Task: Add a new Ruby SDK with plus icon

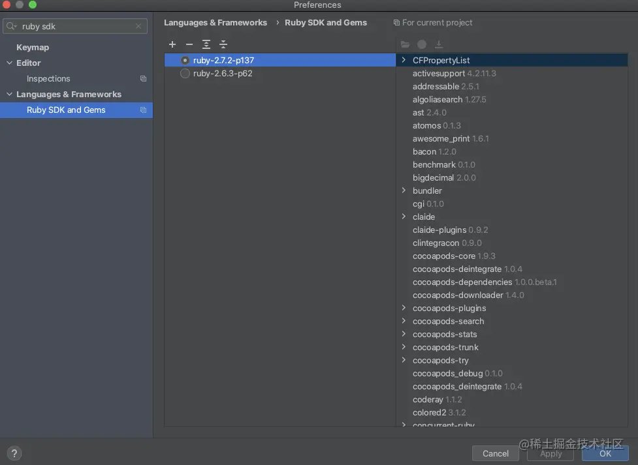Action: click(x=172, y=44)
